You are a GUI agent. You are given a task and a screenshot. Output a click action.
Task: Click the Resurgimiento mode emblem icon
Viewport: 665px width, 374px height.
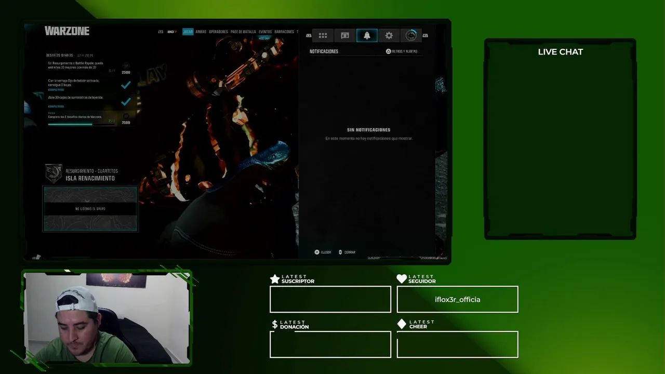53,173
